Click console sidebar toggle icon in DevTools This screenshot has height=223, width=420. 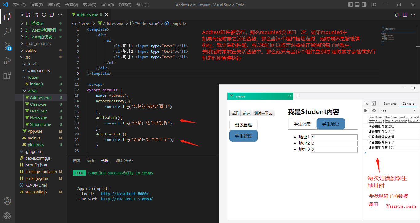(x=366, y=111)
